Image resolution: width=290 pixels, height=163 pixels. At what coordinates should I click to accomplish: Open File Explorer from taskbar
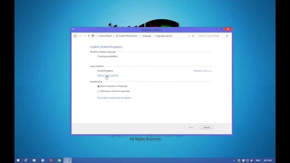click(34, 160)
